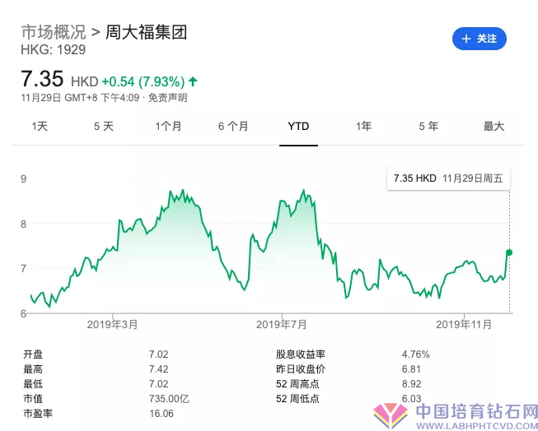The image size is (538, 431).
Task: Click the HKG: 1929 ticker text
Action: click(54, 50)
